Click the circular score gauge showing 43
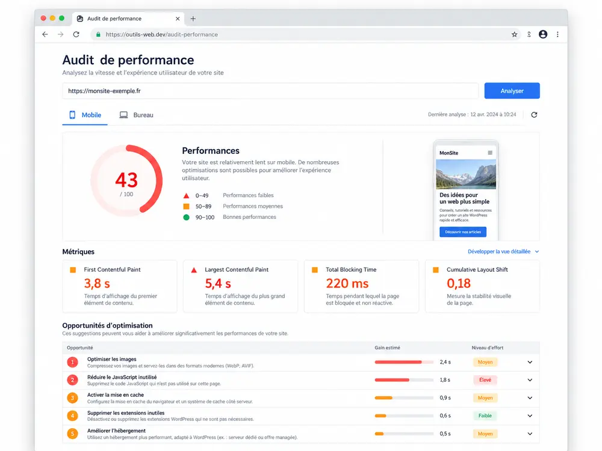Image resolution: width=602 pixels, height=451 pixels. point(126,179)
